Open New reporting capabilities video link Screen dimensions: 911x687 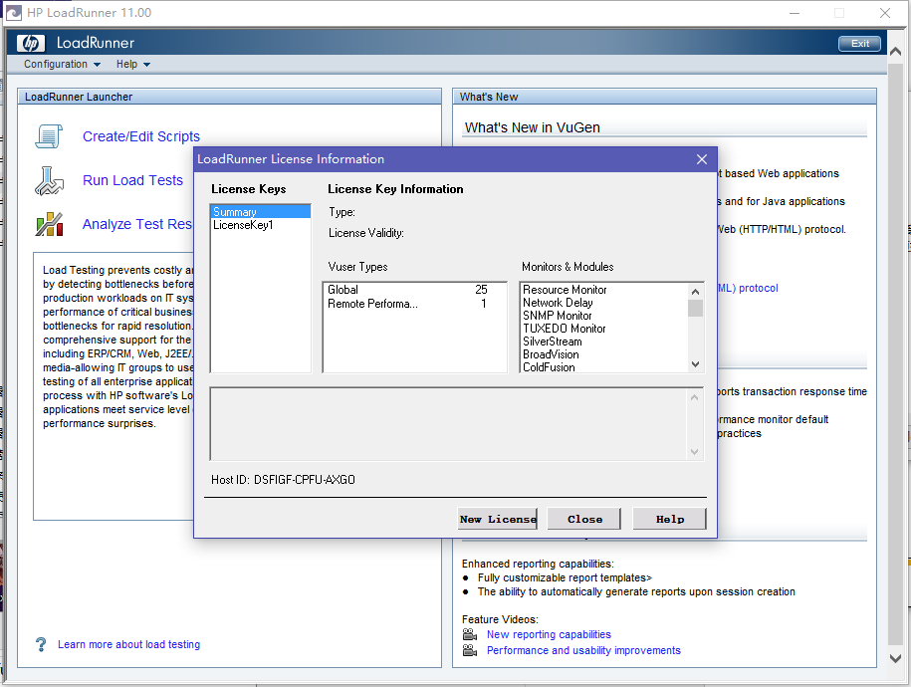pos(549,634)
